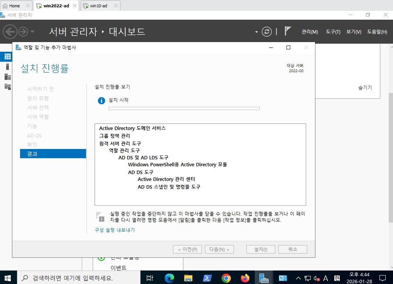Close the Home tab
The width and height of the screenshot is (393, 284).
tap(28, 6)
